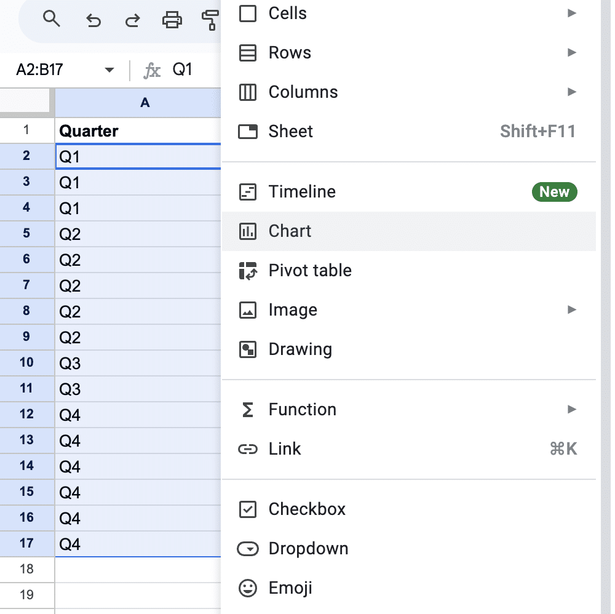The width and height of the screenshot is (615, 614).
Task: Click the Emoji menu item
Action: [290, 588]
